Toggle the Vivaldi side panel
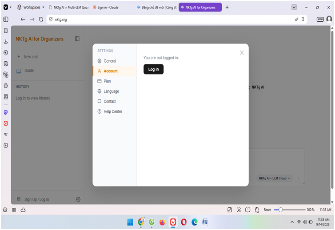Screen dimensions: 335x230 tap(6, 20)
